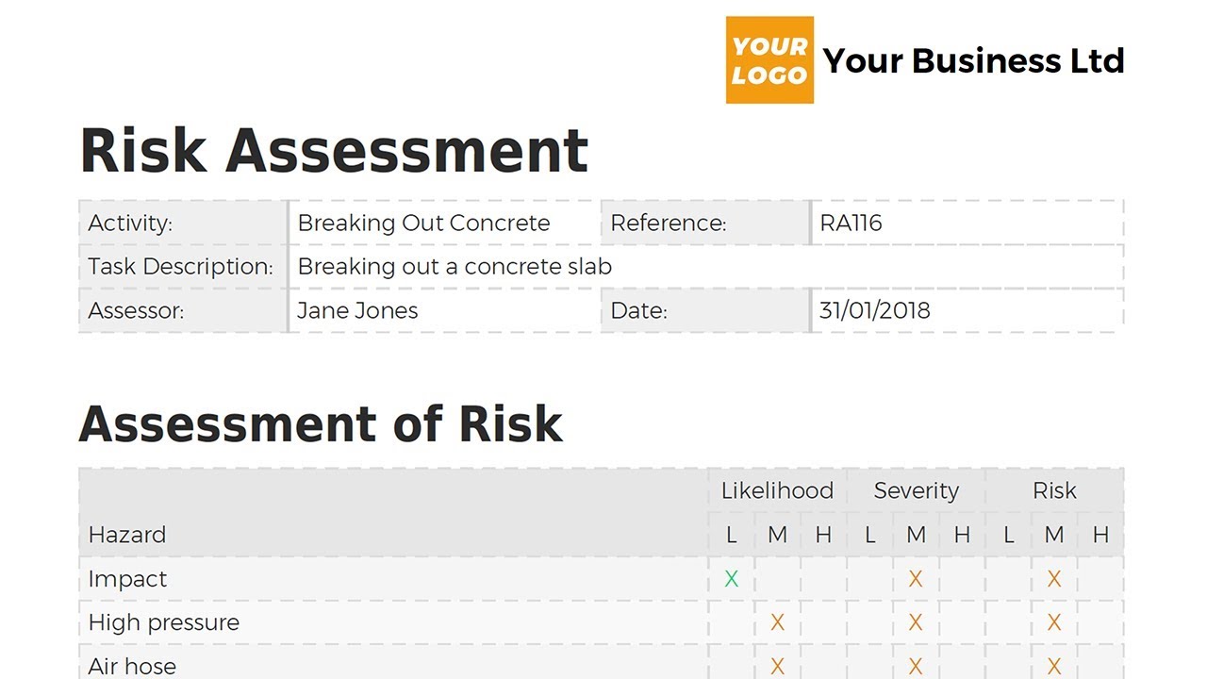Click the Task Description field text
The width and height of the screenshot is (1207, 679).
pyautogui.click(x=455, y=267)
